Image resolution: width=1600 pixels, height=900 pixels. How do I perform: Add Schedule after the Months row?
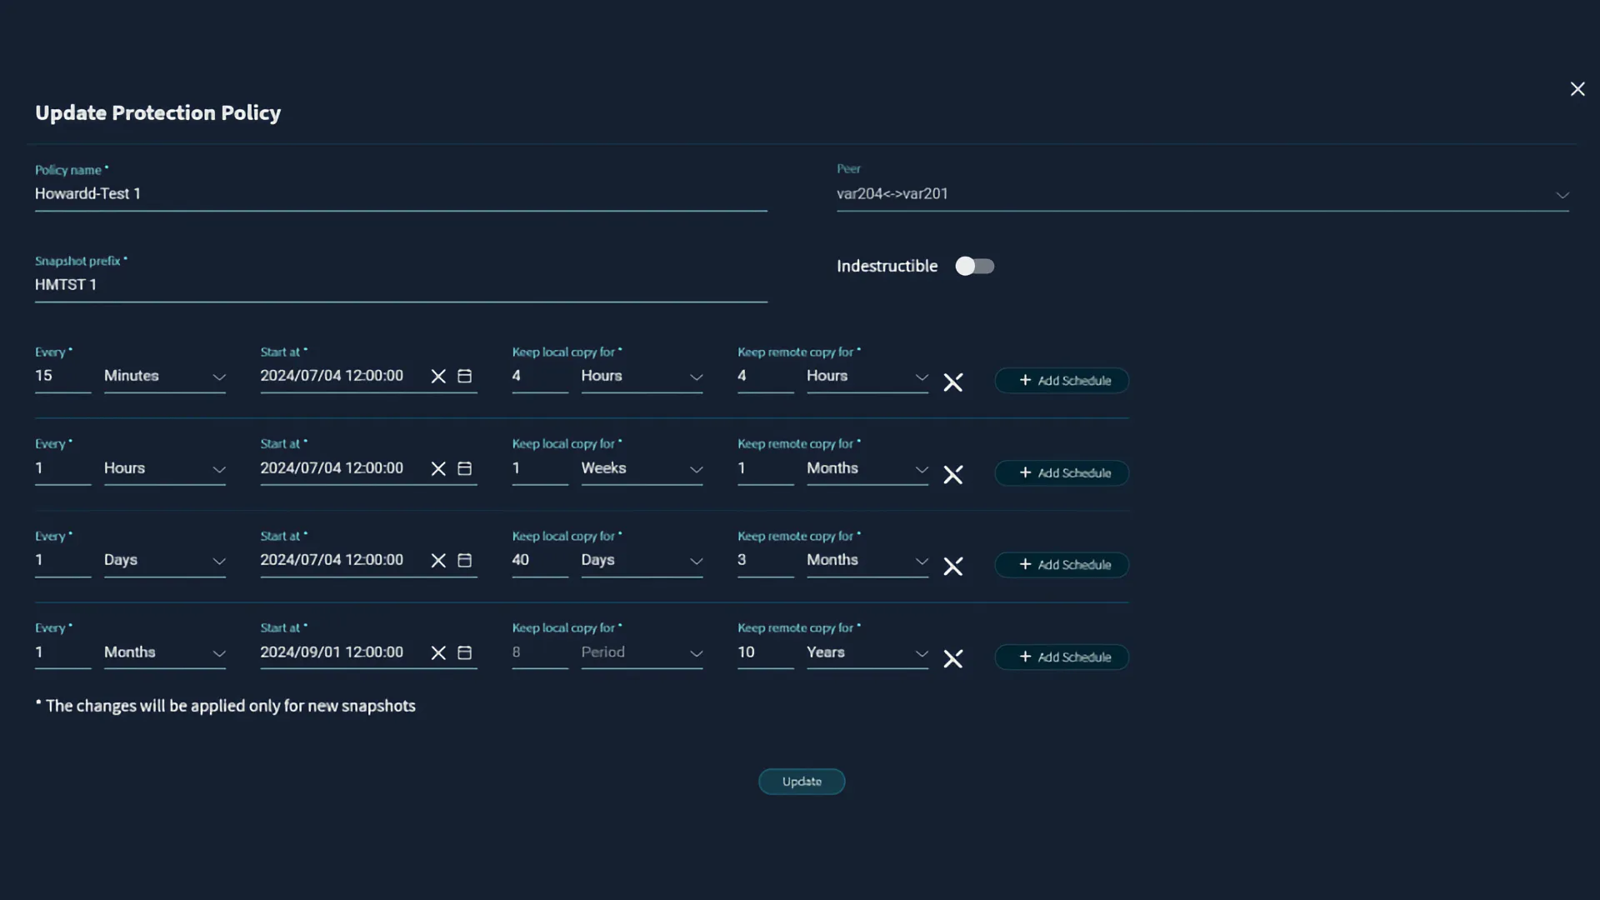(1062, 657)
